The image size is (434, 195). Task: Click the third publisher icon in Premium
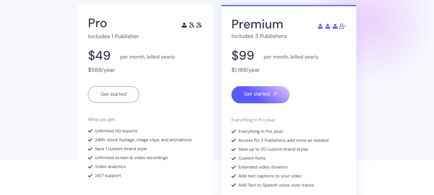pyautogui.click(x=335, y=26)
